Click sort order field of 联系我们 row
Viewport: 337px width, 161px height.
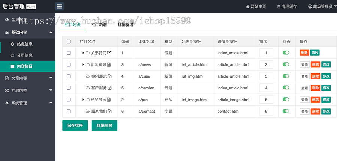(x=266, y=111)
